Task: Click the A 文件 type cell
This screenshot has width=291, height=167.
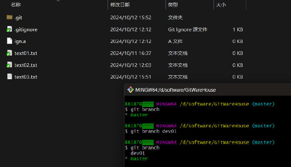Action: pyautogui.click(x=175, y=41)
